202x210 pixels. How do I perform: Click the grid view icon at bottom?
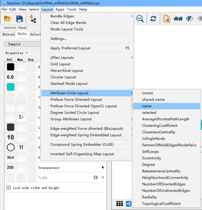(x=120, y=204)
